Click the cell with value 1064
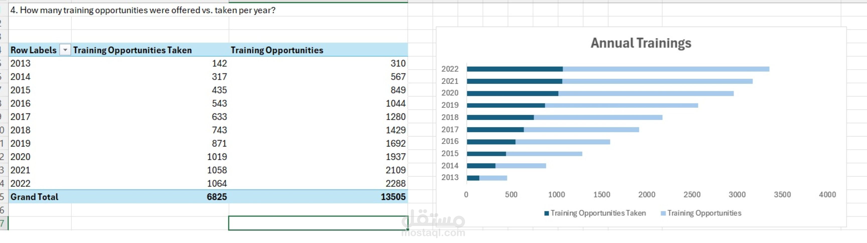The width and height of the screenshot is (867, 243). (150, 184)
